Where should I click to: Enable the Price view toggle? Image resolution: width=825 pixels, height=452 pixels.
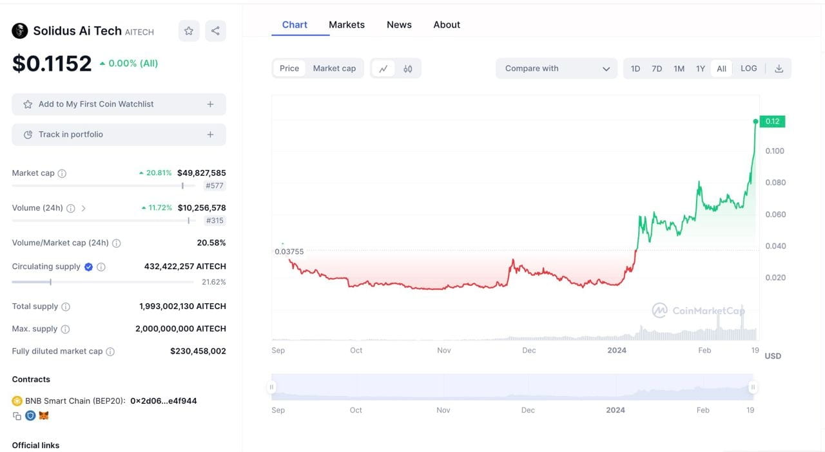click(288, 68)
